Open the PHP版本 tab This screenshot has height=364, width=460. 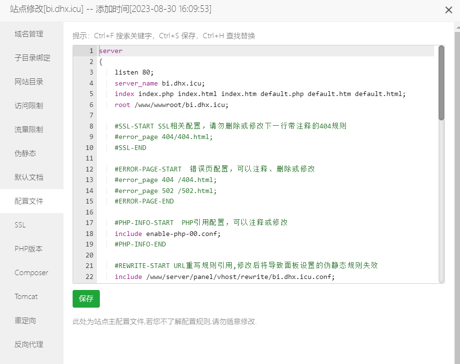32,249
